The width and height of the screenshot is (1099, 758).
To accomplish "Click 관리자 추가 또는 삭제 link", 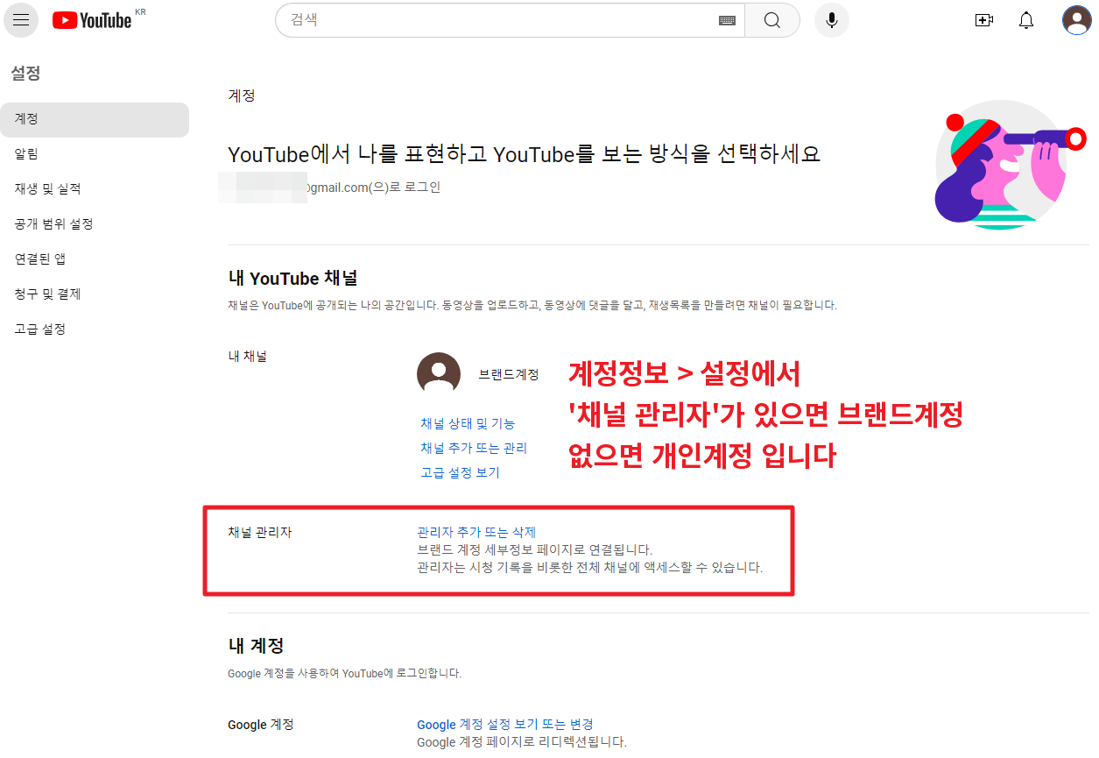I will tap(476, 532).
